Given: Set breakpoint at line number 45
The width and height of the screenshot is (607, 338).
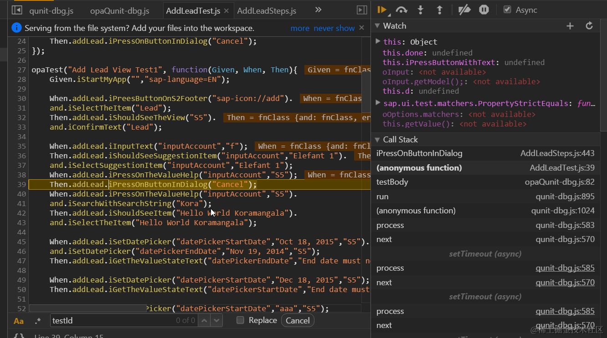Looking at the screenshot, I should (22, 242).
